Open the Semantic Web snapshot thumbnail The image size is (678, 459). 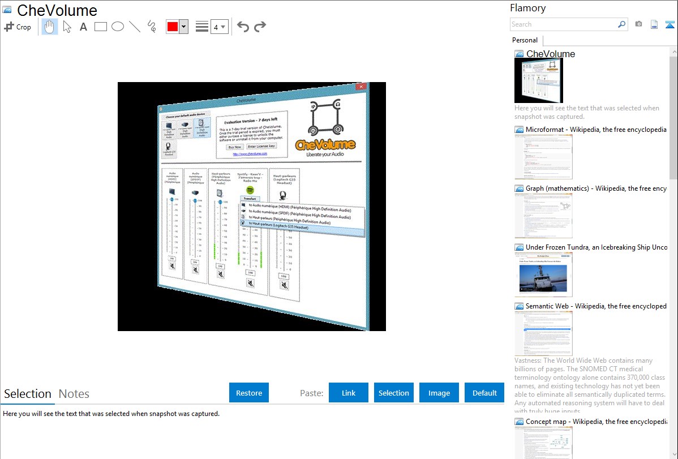pos(543,333)
